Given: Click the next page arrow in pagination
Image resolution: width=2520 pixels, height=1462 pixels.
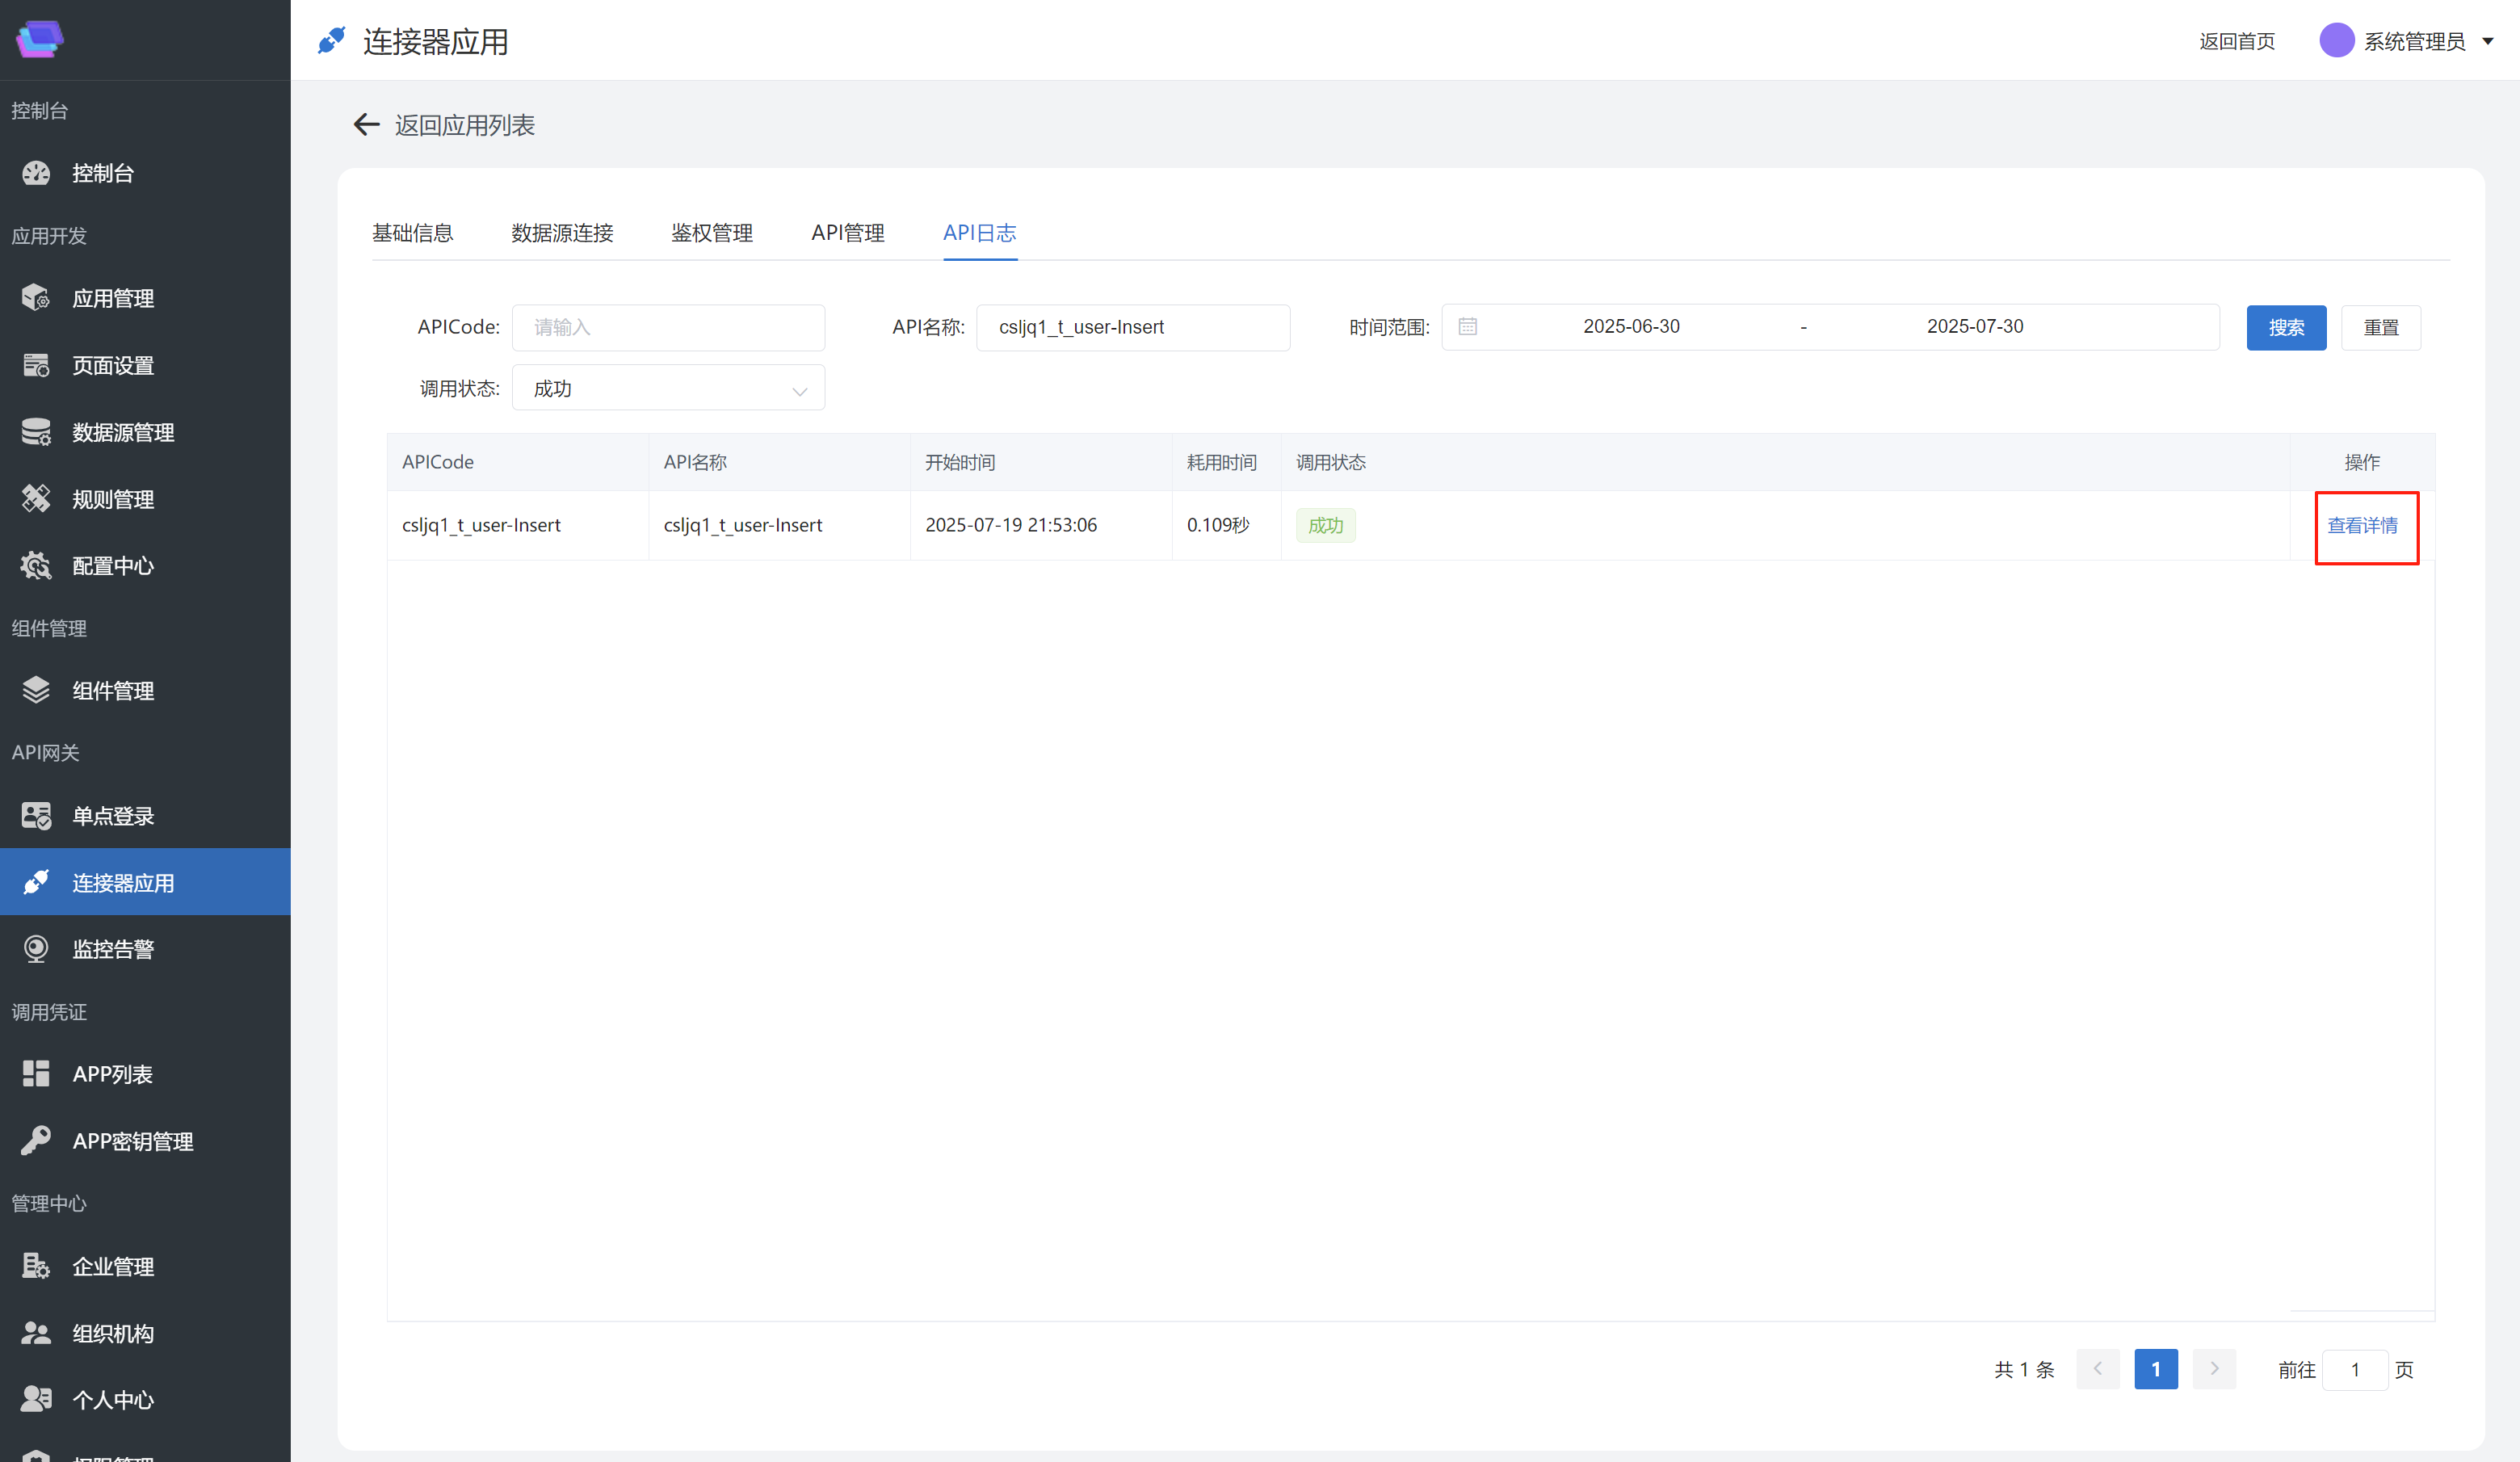Looking at the screenshot, I should (x=2213, y=1369).
